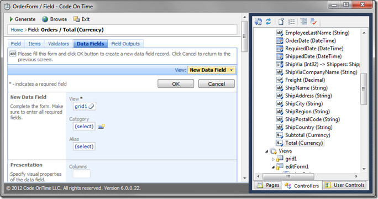
Task: Select ShipPostalCode (String) field node
Action: pos(312,119)
